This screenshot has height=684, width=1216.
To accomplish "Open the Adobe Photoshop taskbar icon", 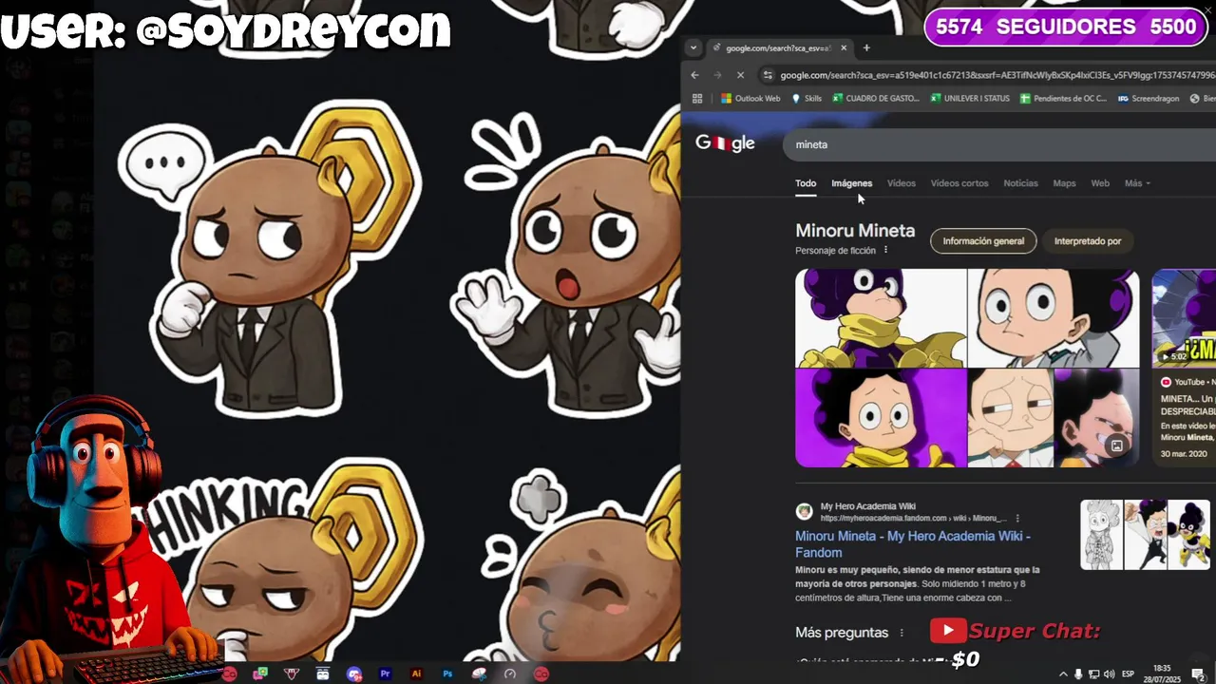I will pyautogui.click(x=447, y=674).
